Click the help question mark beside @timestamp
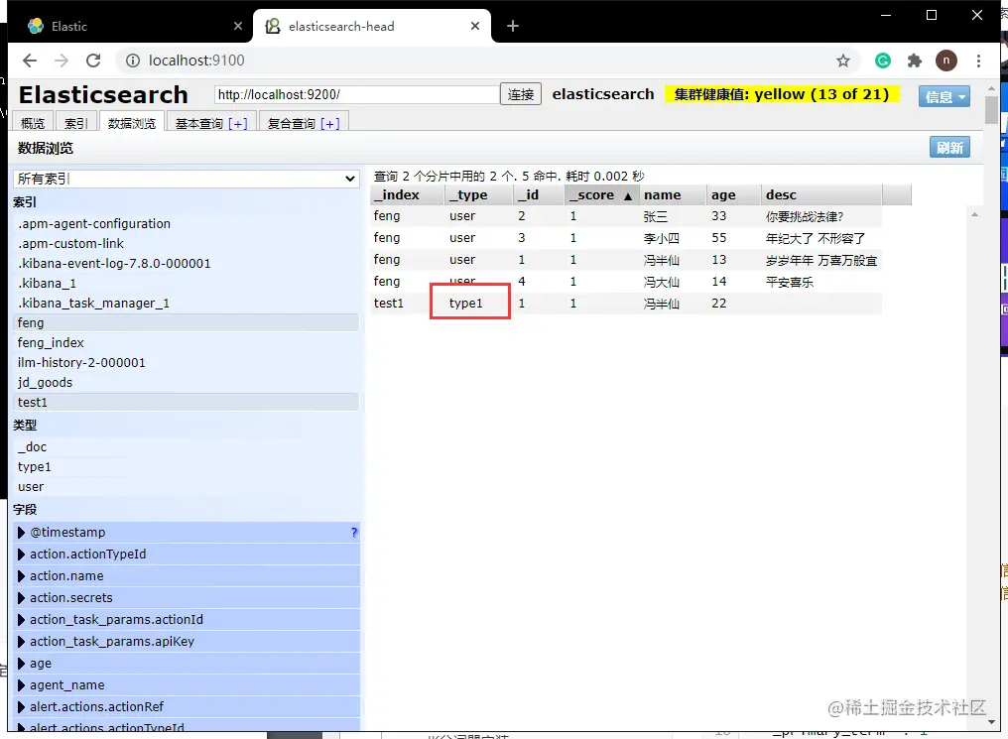This screenshot has height=739, width=1008. click(x=353, y=532)
